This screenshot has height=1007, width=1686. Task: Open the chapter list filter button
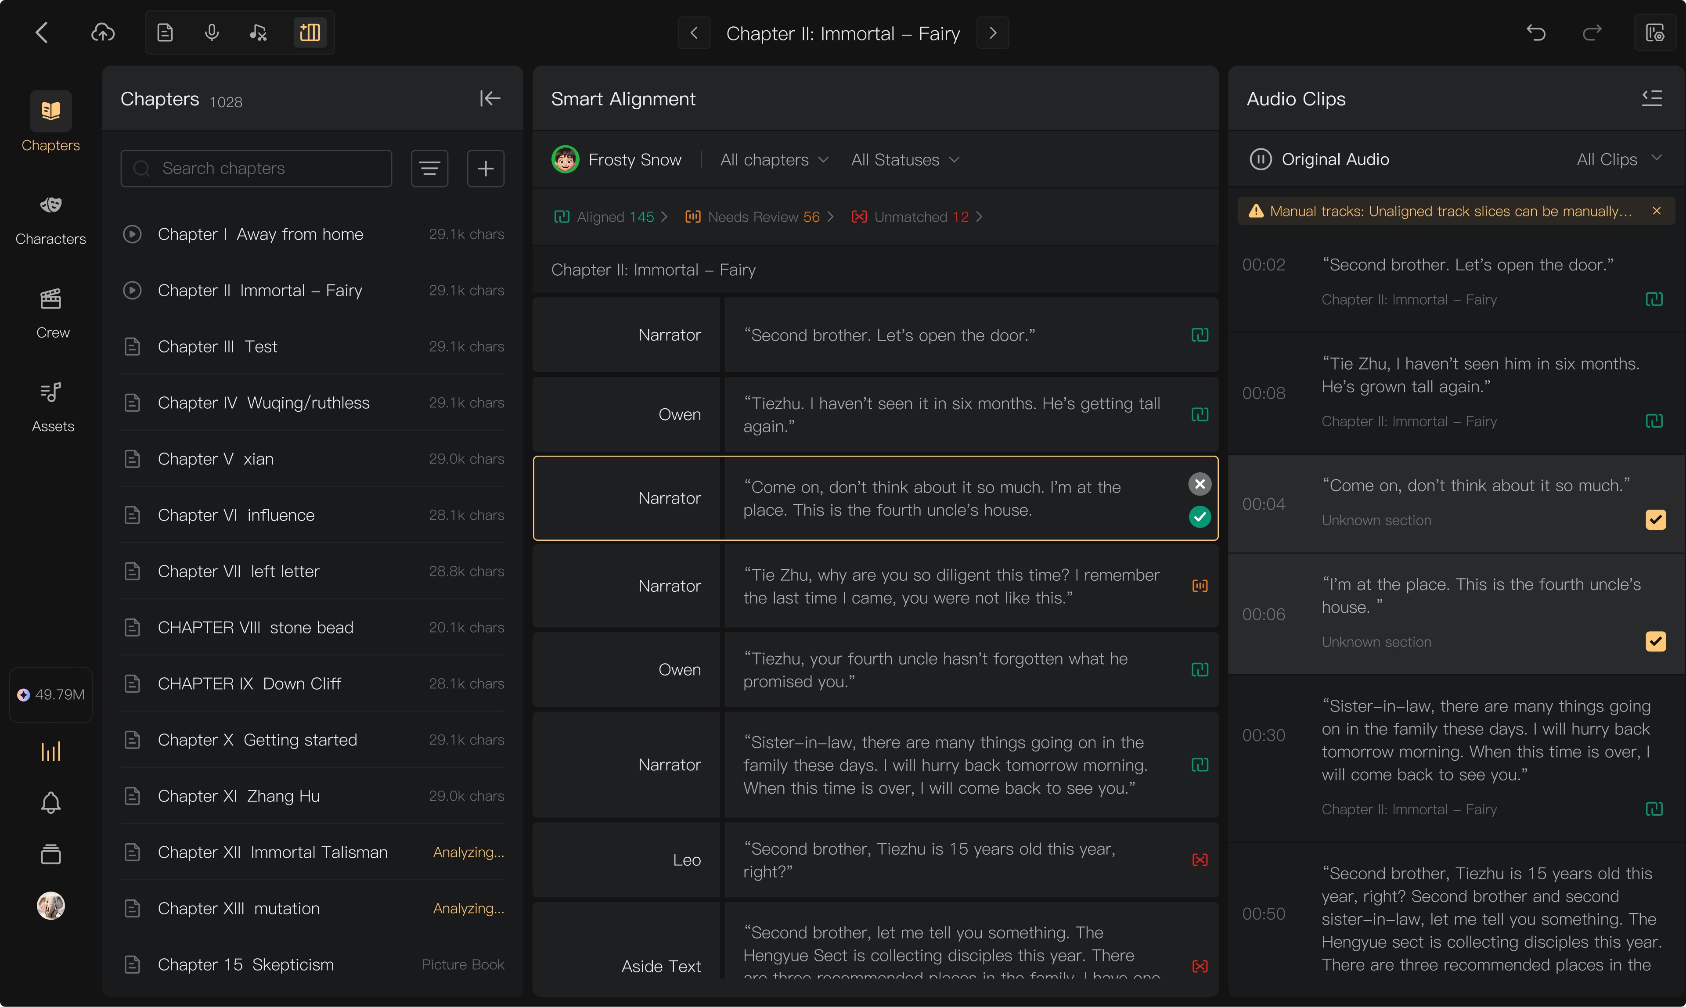430,168
